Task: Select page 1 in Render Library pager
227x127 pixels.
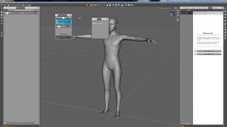Action: pyautogui.click(x=7, y=13)
